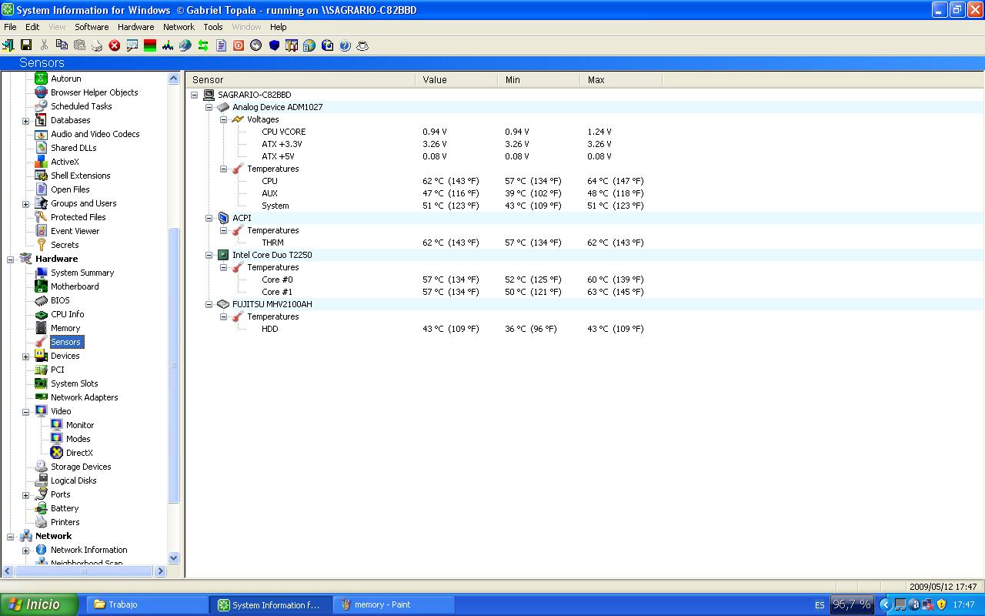This screenshot has height=616, width=985.
Task: Click the tree panel scroll-up arrow
Action: [x=173, y=79]
